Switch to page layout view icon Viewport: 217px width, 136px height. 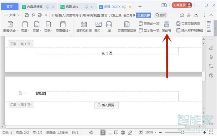(x=103, y=133)
